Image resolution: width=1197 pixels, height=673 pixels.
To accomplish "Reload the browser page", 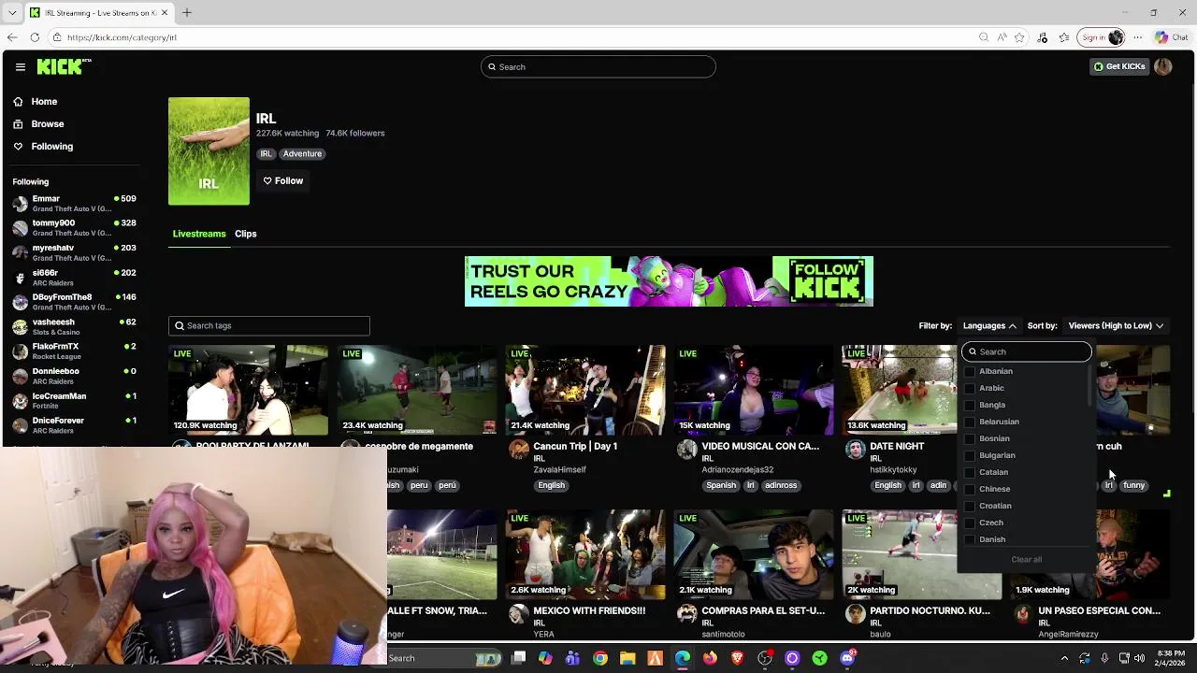I will click(x=35, y=37).
